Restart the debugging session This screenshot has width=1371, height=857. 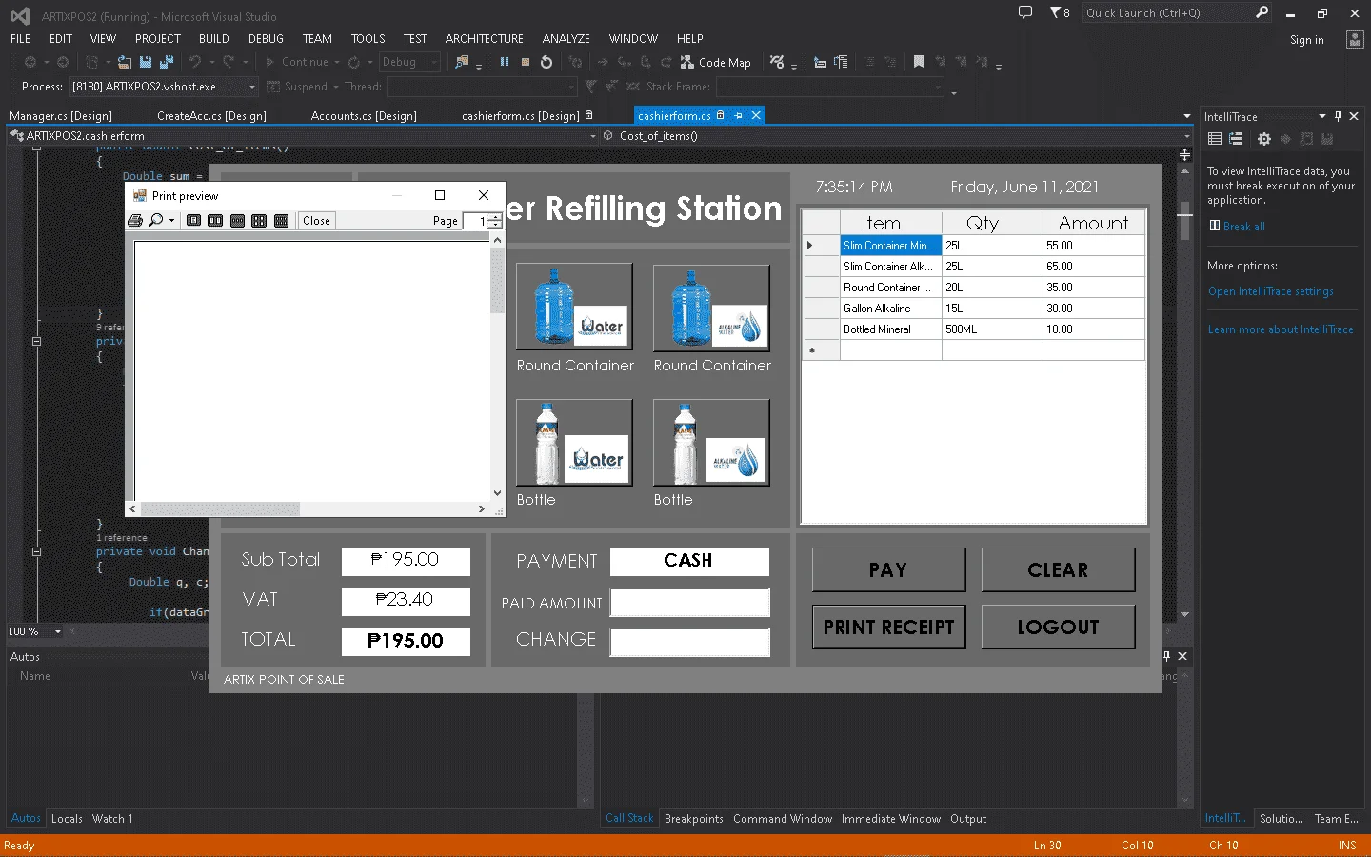(546, 62)
